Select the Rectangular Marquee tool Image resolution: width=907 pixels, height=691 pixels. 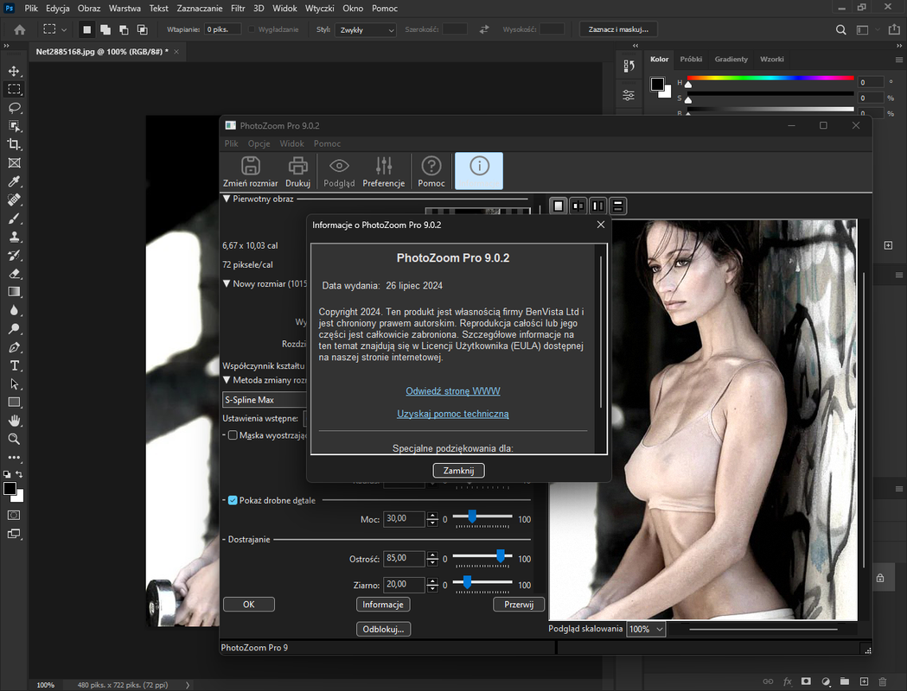tap(14, 90)
